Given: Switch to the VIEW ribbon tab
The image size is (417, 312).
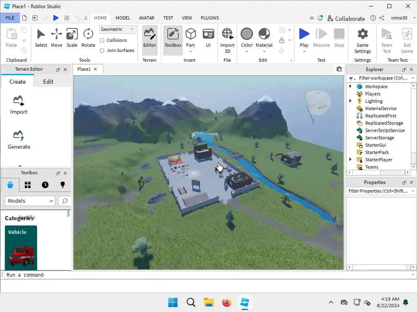Looking at the screenshot, I should (187, 18).
